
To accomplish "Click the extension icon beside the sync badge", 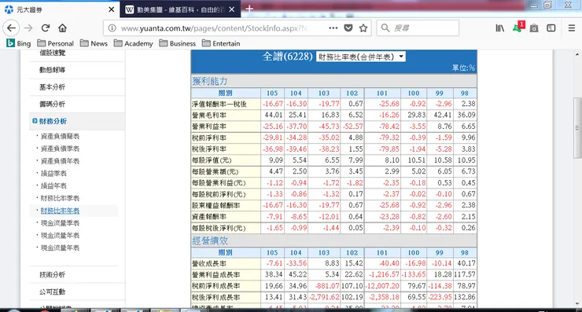I will click(534, 28).
